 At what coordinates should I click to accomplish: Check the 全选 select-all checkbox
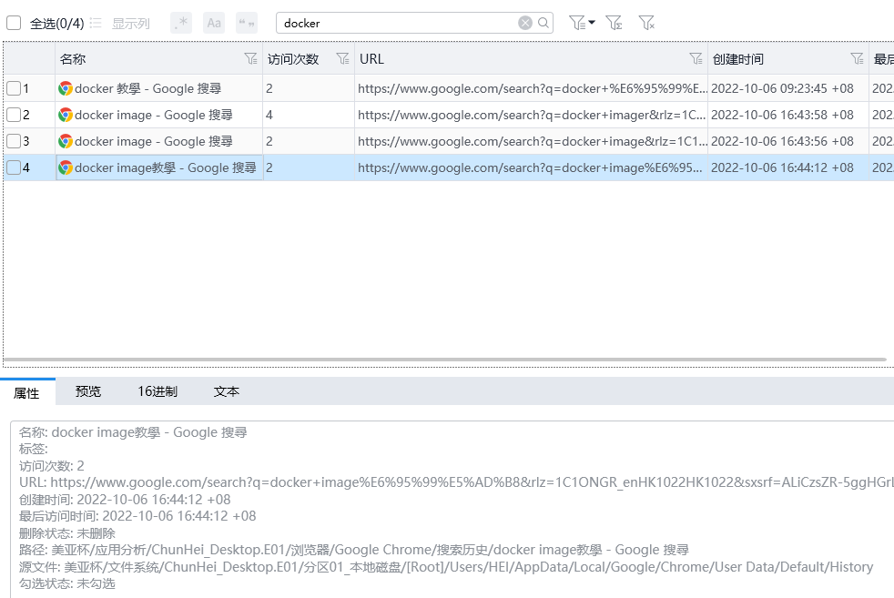[x=14, y=24]
